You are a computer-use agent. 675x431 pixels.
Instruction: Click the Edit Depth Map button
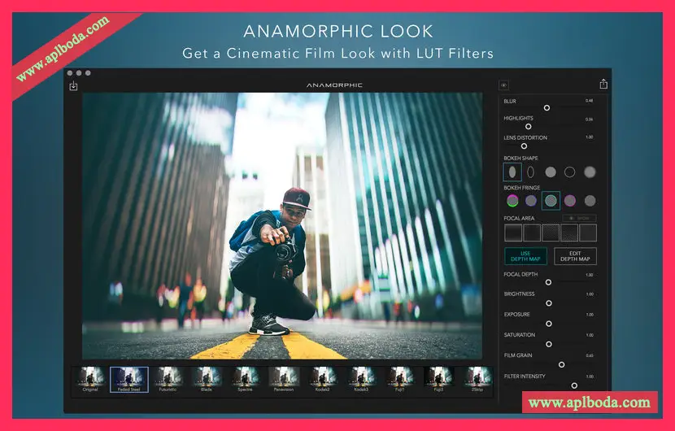[x=575, y=256]
